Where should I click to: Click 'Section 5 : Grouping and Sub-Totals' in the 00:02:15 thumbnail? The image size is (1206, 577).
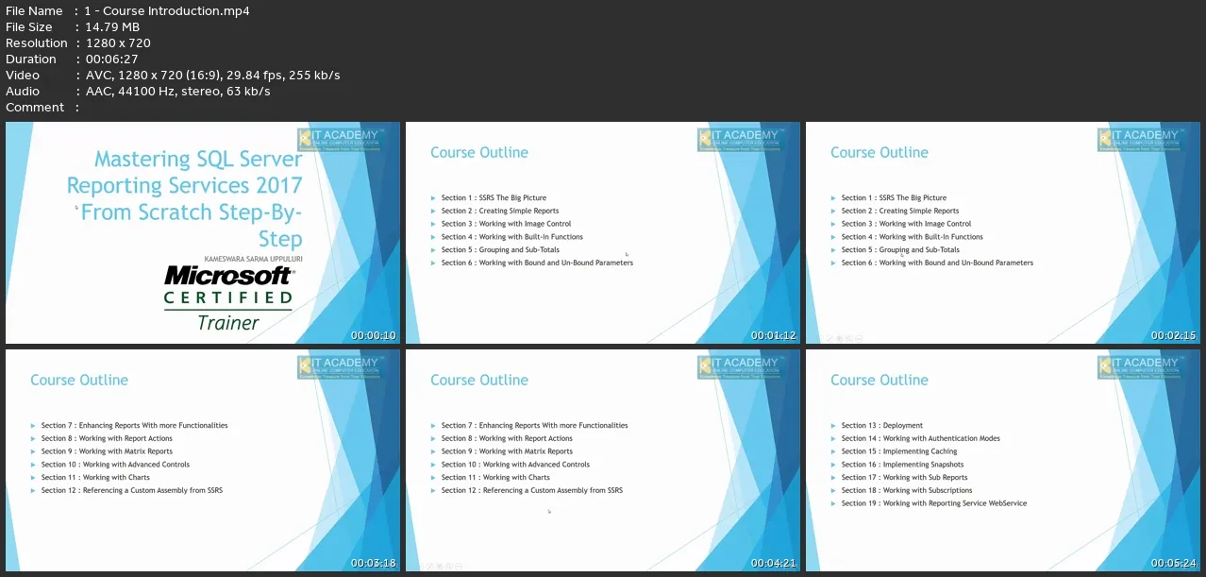tap(900, 250)
